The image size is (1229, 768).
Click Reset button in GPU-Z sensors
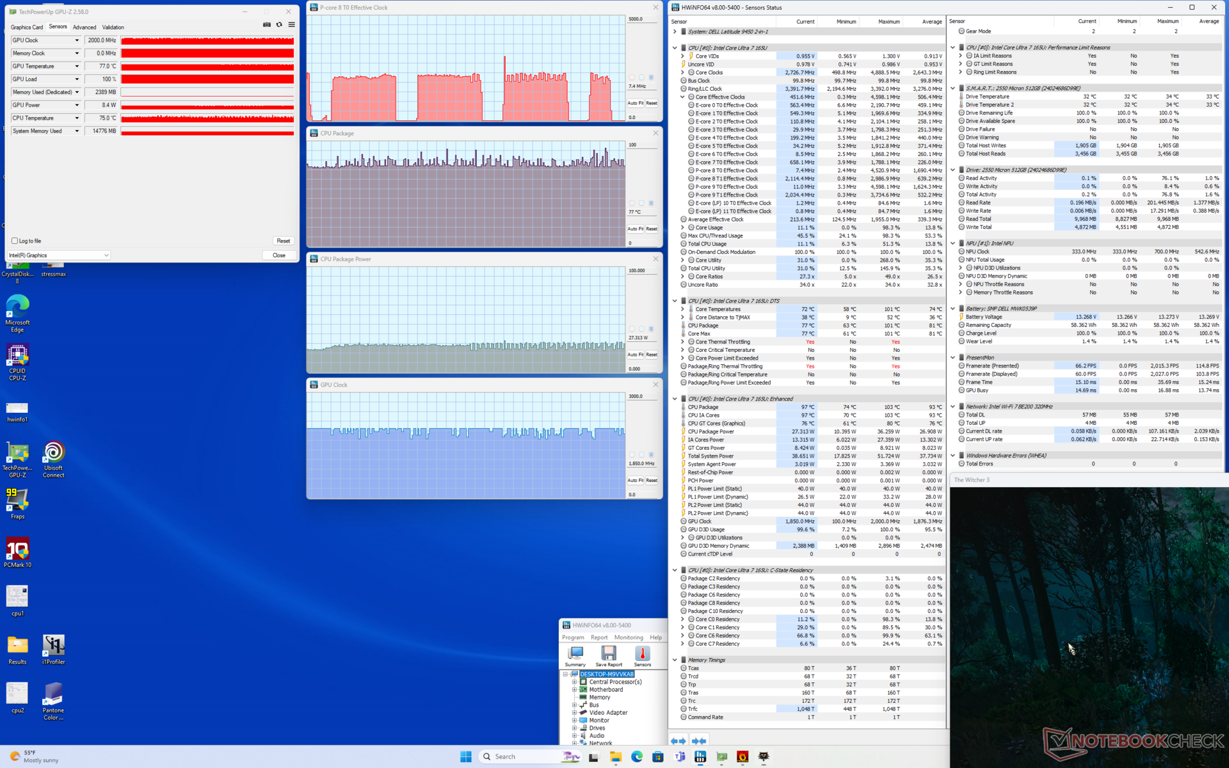click(x=283, y=241)
